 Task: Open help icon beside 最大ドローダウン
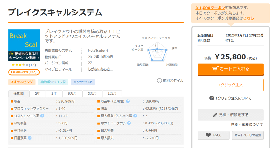pos(129,123)
